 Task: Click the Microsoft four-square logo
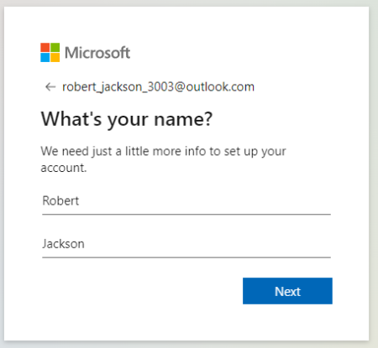(50, 52)
